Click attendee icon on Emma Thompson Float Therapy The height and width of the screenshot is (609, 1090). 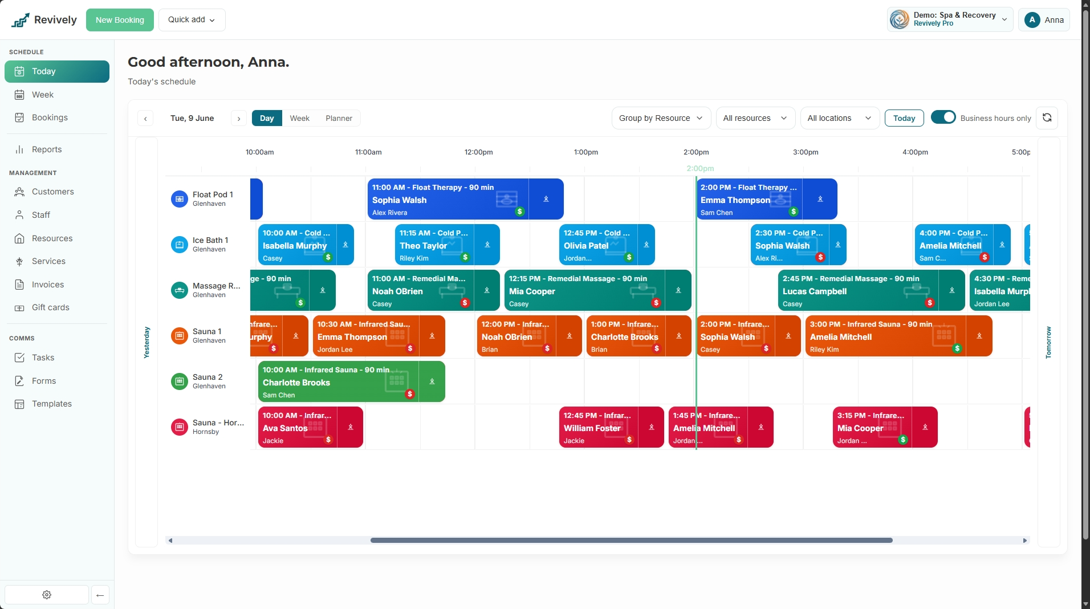click(820, 199)
